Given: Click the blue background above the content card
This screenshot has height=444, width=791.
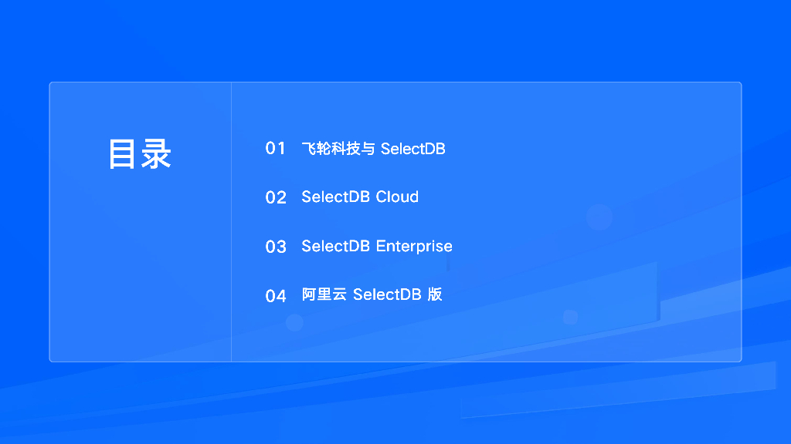Looking at the screenshot, I should (395, 39).
